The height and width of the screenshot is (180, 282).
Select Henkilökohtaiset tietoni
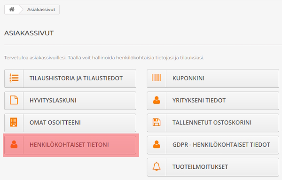click(70, 145)
